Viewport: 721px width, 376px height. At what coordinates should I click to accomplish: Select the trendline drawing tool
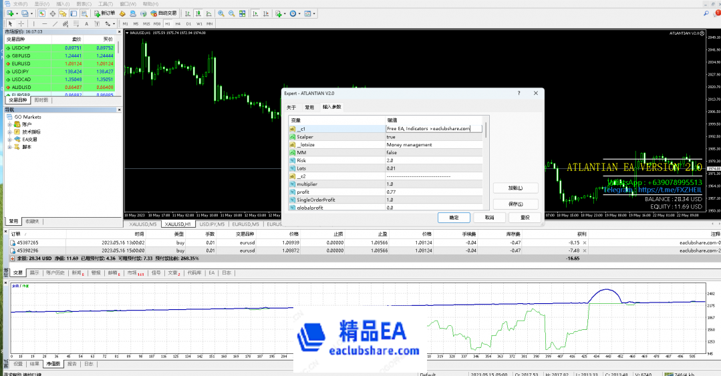tap(55, 23)
